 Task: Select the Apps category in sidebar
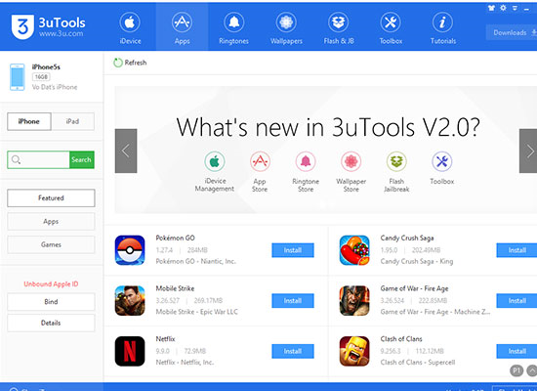coord(51,222)
